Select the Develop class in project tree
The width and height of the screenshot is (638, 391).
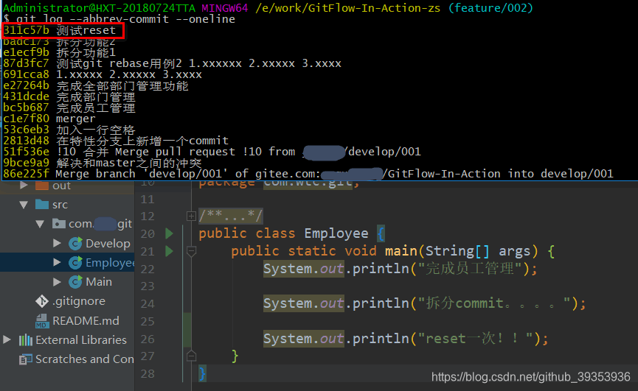(x=108, y=243)
